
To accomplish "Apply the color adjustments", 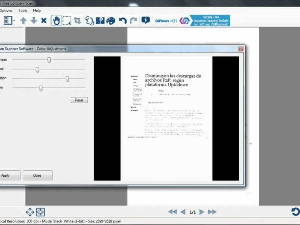I will point(10,175).
